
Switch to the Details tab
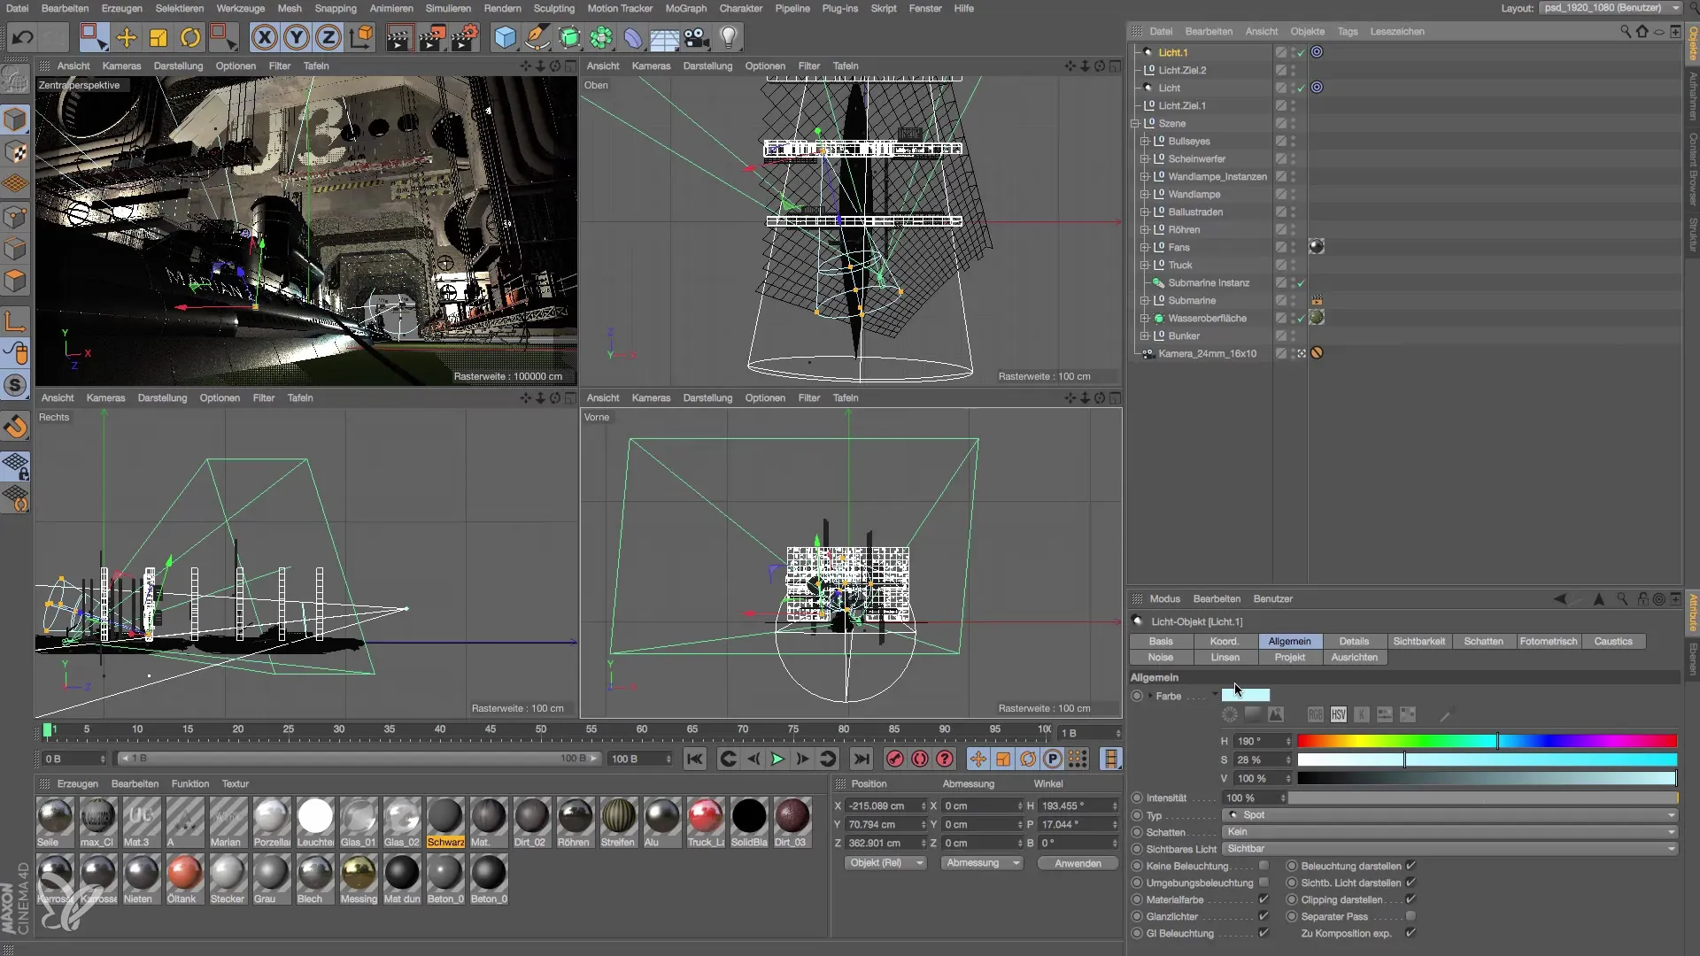[1354, 642]
